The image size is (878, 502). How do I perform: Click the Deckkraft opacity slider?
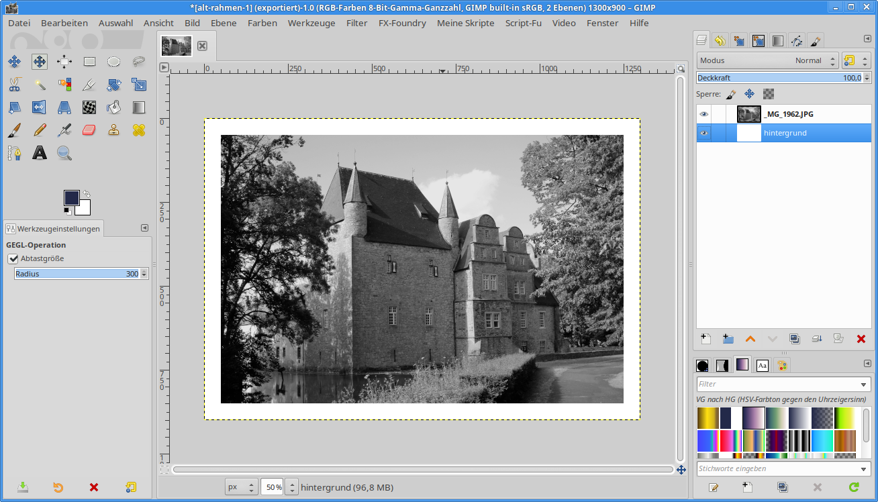point(777,78)
